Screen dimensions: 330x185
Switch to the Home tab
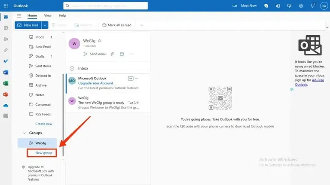click(32, 15)
